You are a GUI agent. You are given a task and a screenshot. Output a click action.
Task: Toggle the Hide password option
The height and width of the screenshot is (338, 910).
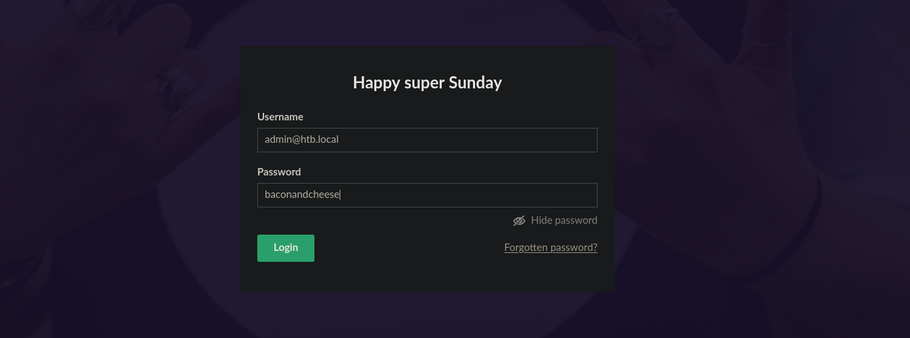555,220
